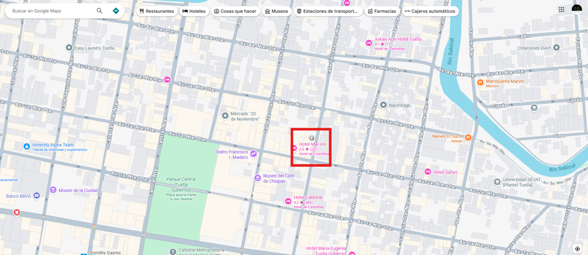Filter by Farmacias
The image size is (588, 255).
[381, 11]
